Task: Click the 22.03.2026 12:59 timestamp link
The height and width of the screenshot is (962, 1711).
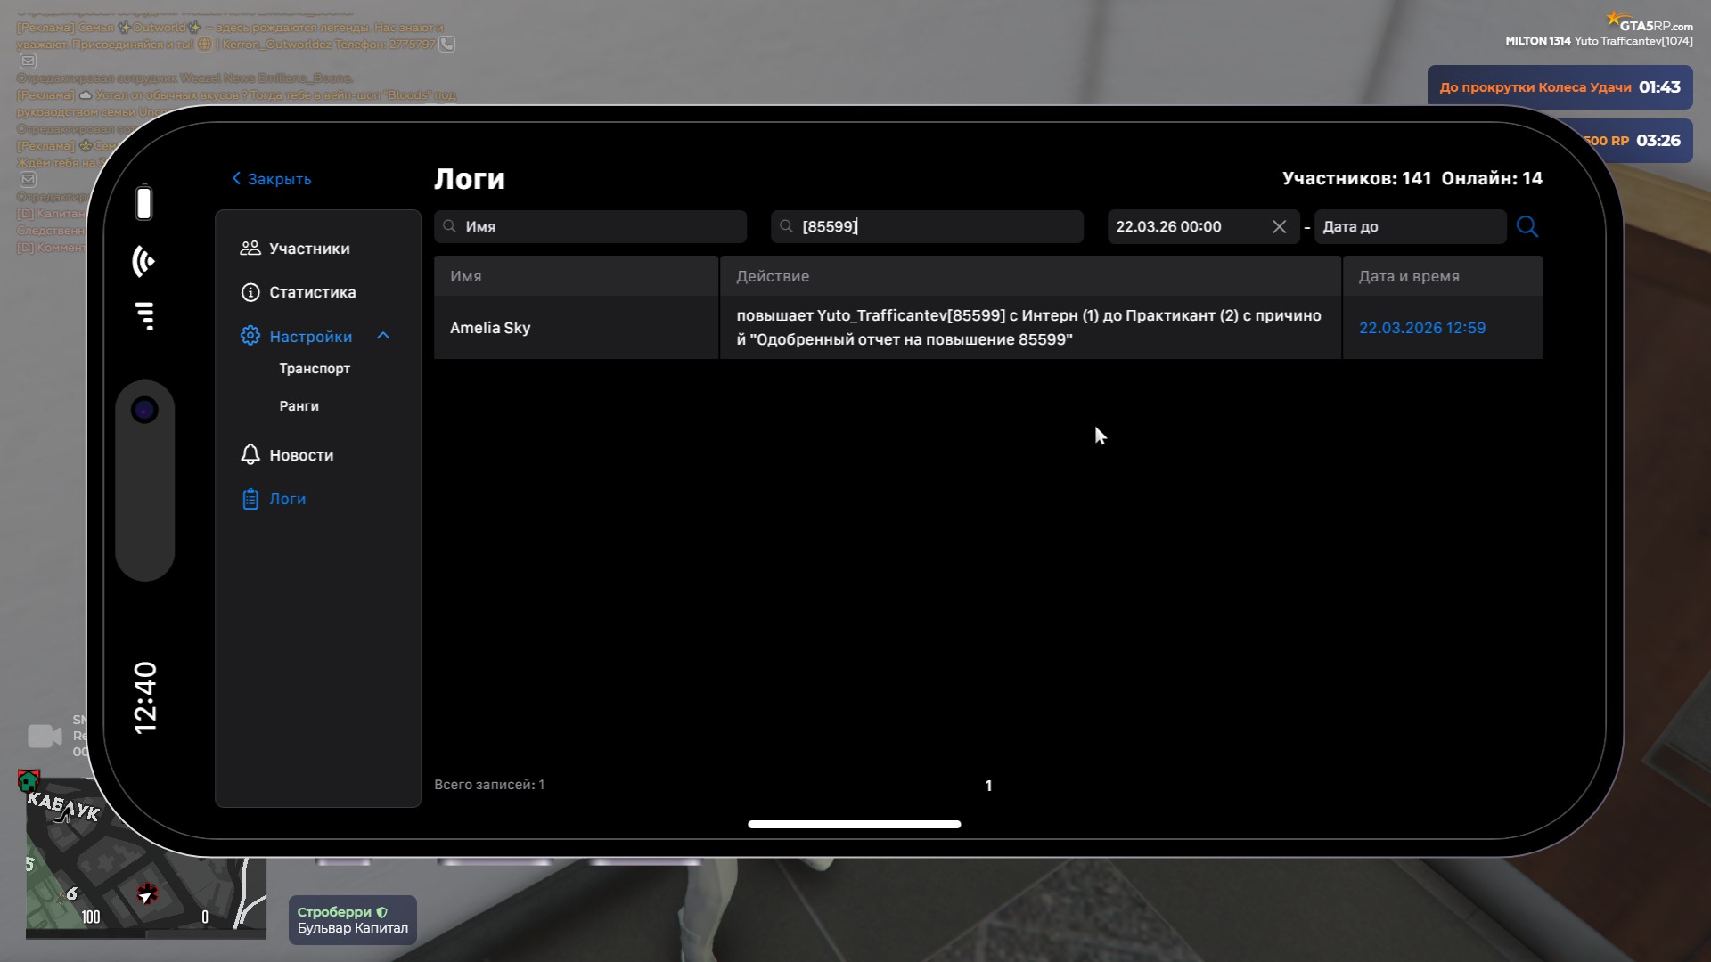Action: tap(1421, 328)
